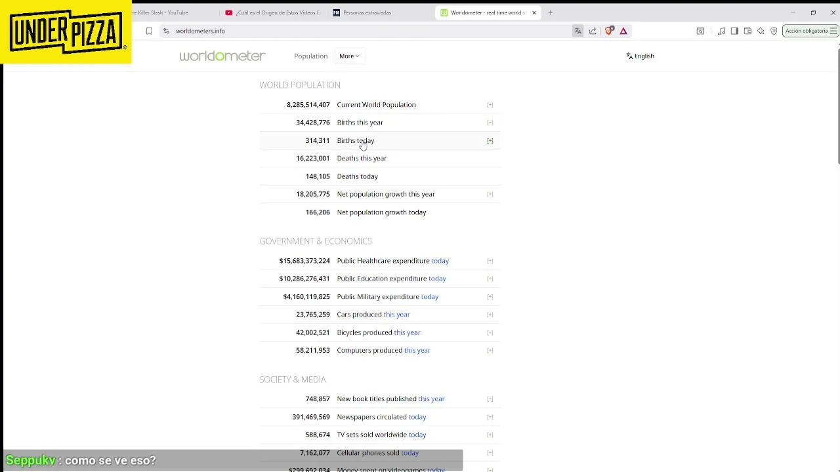Toggle 'this year' on Bicycles produced
The image size is (840, 472).
[407, 332]
